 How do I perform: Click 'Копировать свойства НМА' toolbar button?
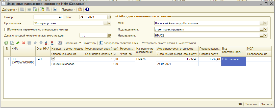[x=119, y=43]
